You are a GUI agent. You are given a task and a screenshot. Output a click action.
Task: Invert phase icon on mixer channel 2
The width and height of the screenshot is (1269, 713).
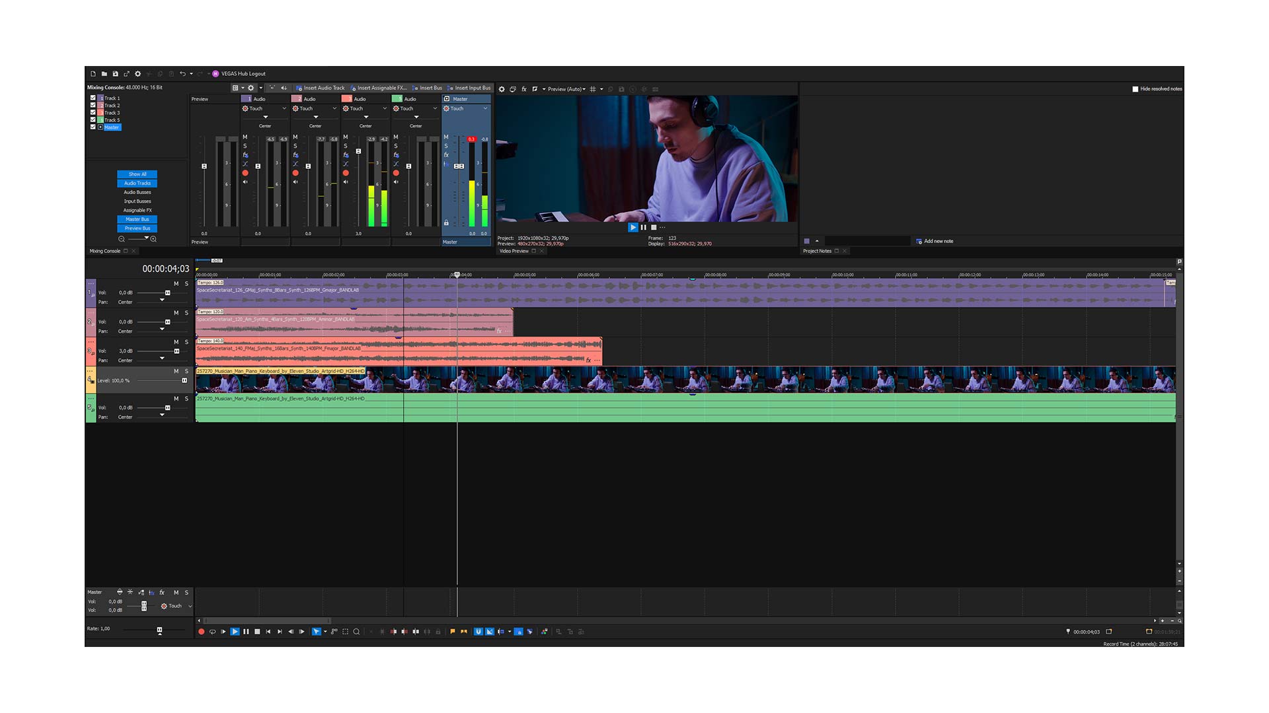[295, 164]
